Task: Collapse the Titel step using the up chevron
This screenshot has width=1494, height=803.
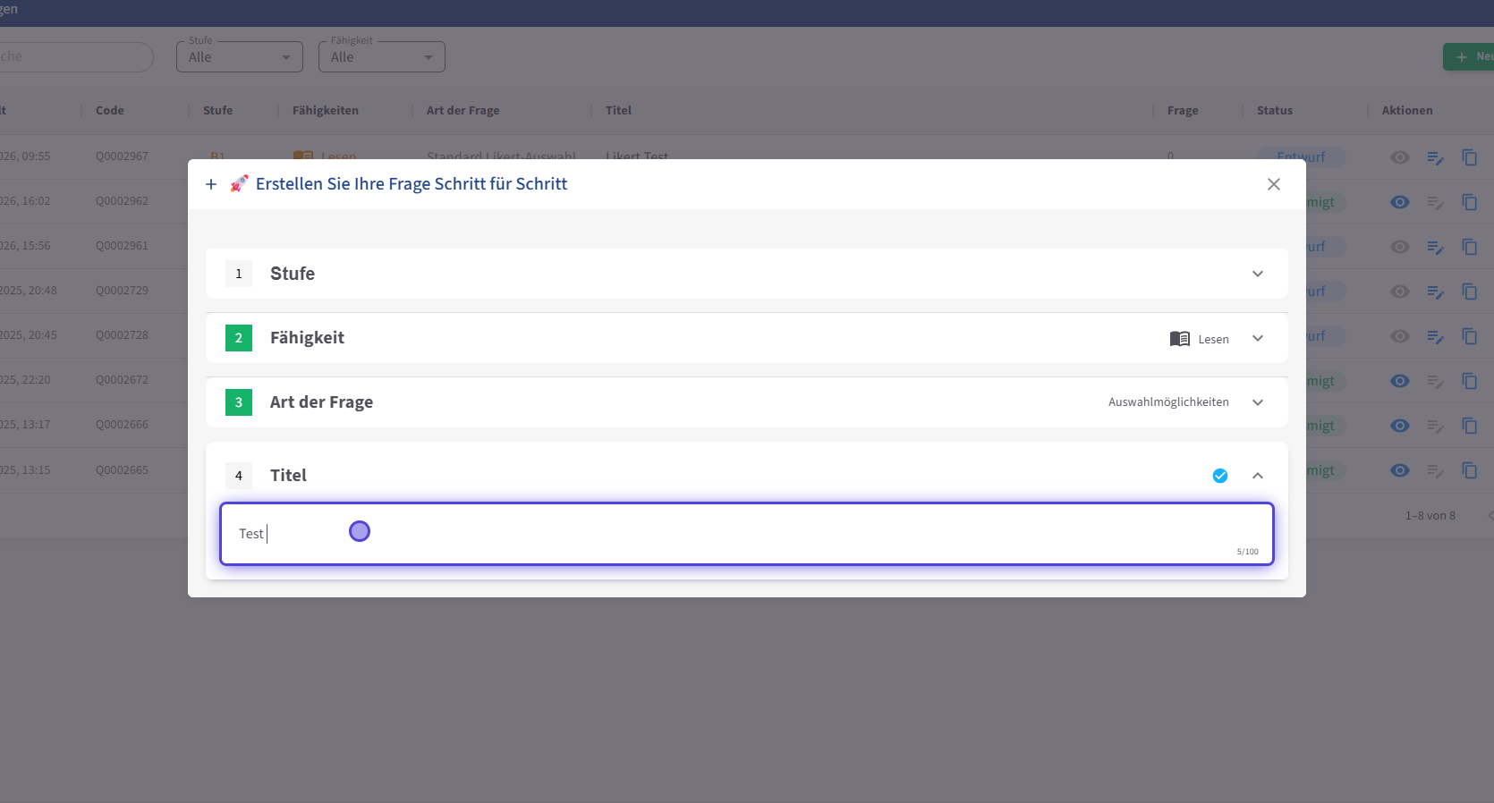Action: (x=1257, y=476)
